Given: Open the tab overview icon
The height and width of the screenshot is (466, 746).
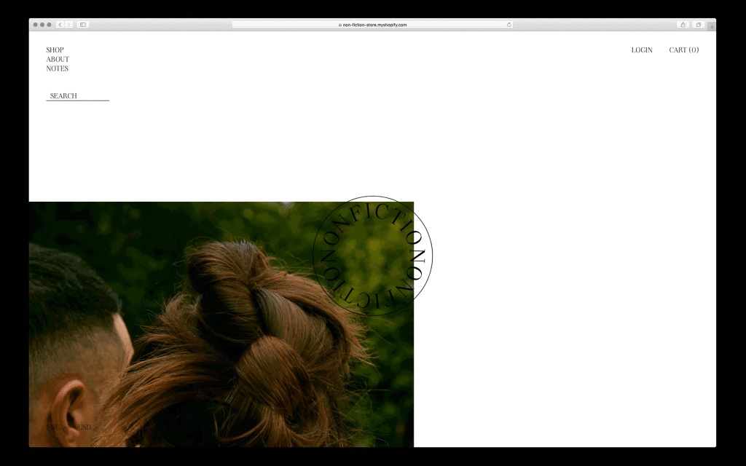Looking at the screenshot, I should point(699,24).
